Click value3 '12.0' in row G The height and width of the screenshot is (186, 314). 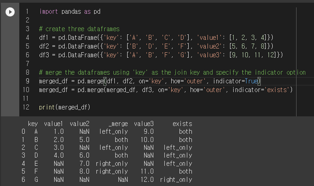point(147,180)
